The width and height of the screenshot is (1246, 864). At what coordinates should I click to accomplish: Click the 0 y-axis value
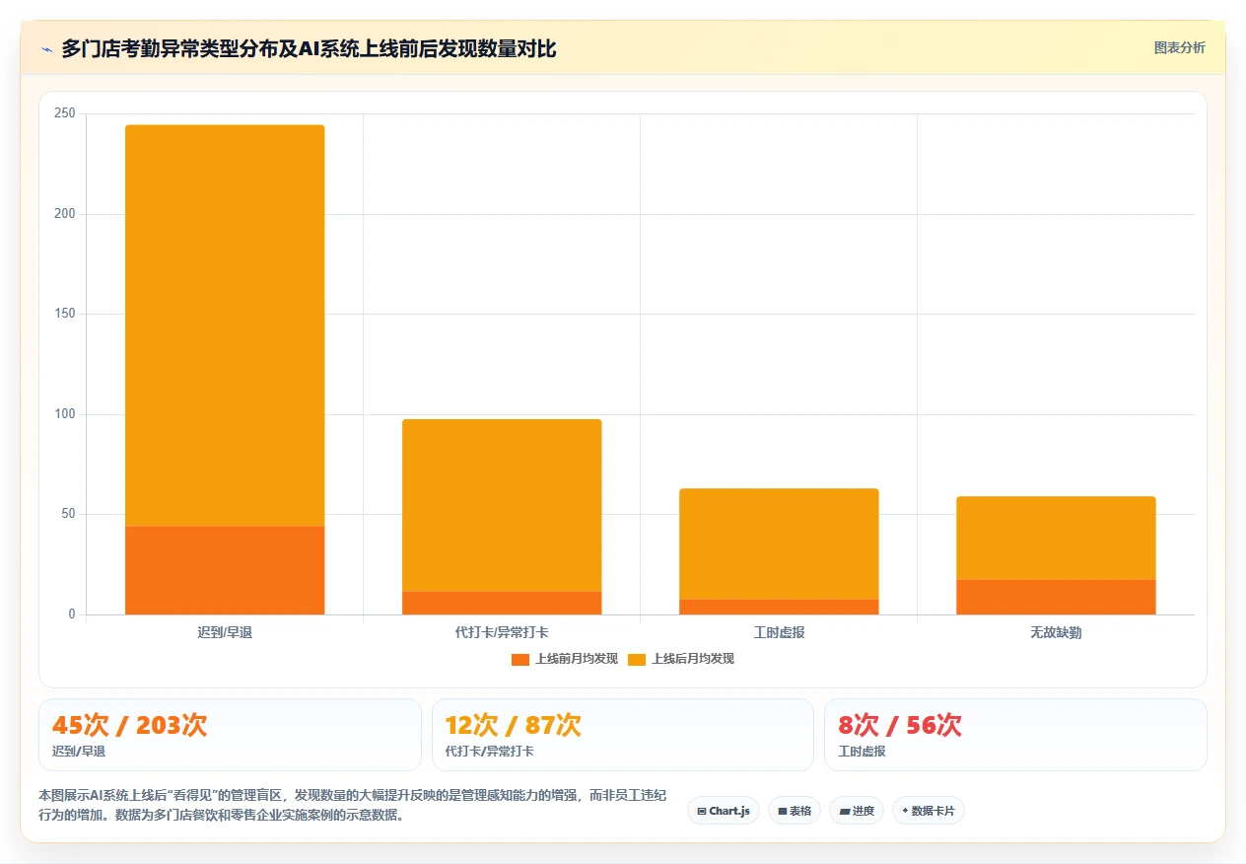tap(72, 614)
